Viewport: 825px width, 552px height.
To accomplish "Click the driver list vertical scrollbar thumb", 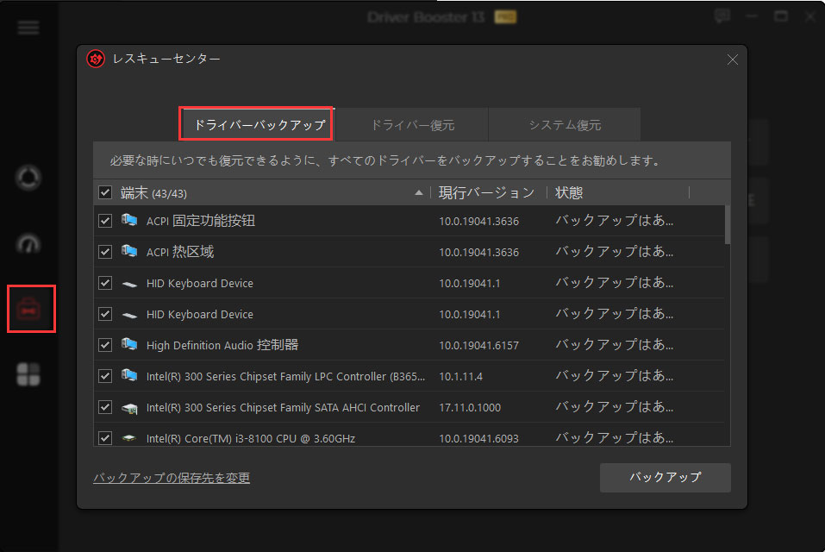I will click(x=728, y=225).
